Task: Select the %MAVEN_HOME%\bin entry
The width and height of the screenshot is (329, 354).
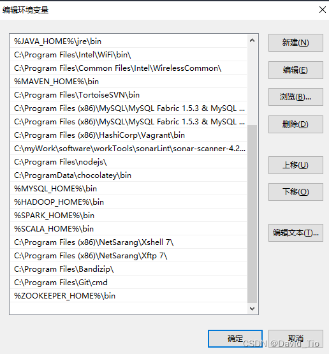Action: [128, 82]
